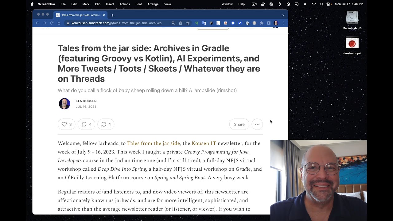This screenshot has height=221, width=393.
Task: Restack the post with the restack button
Action: [x=106, y=124]
